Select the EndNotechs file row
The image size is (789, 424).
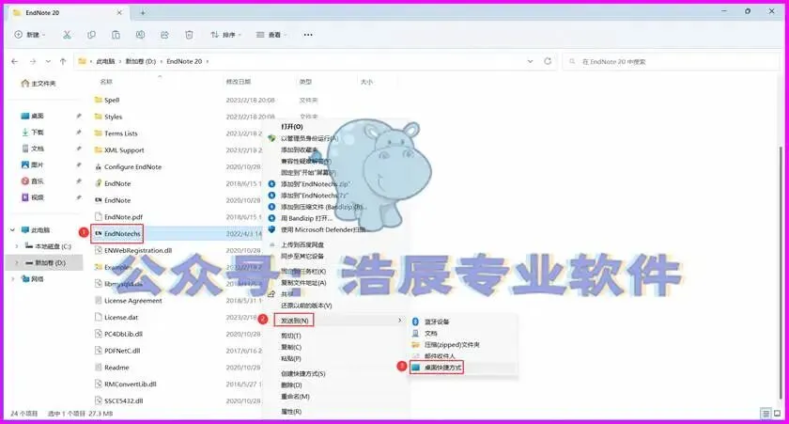tap(178, 234)
